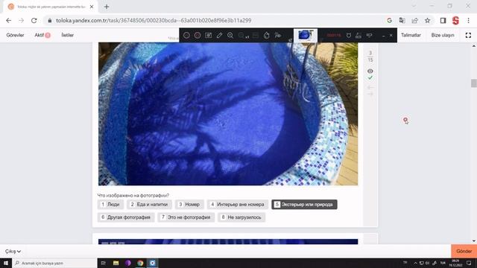Open the tab search chevron in Chrome
Screen dimensions: 477x268
(x=414, y=6)
